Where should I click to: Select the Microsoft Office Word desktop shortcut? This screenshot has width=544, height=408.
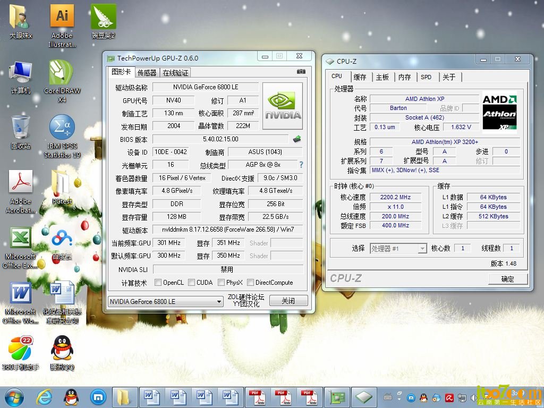coord(20,303)
